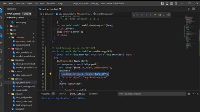
Task: Collapse the services folder
Action: (x=18, y=79)
